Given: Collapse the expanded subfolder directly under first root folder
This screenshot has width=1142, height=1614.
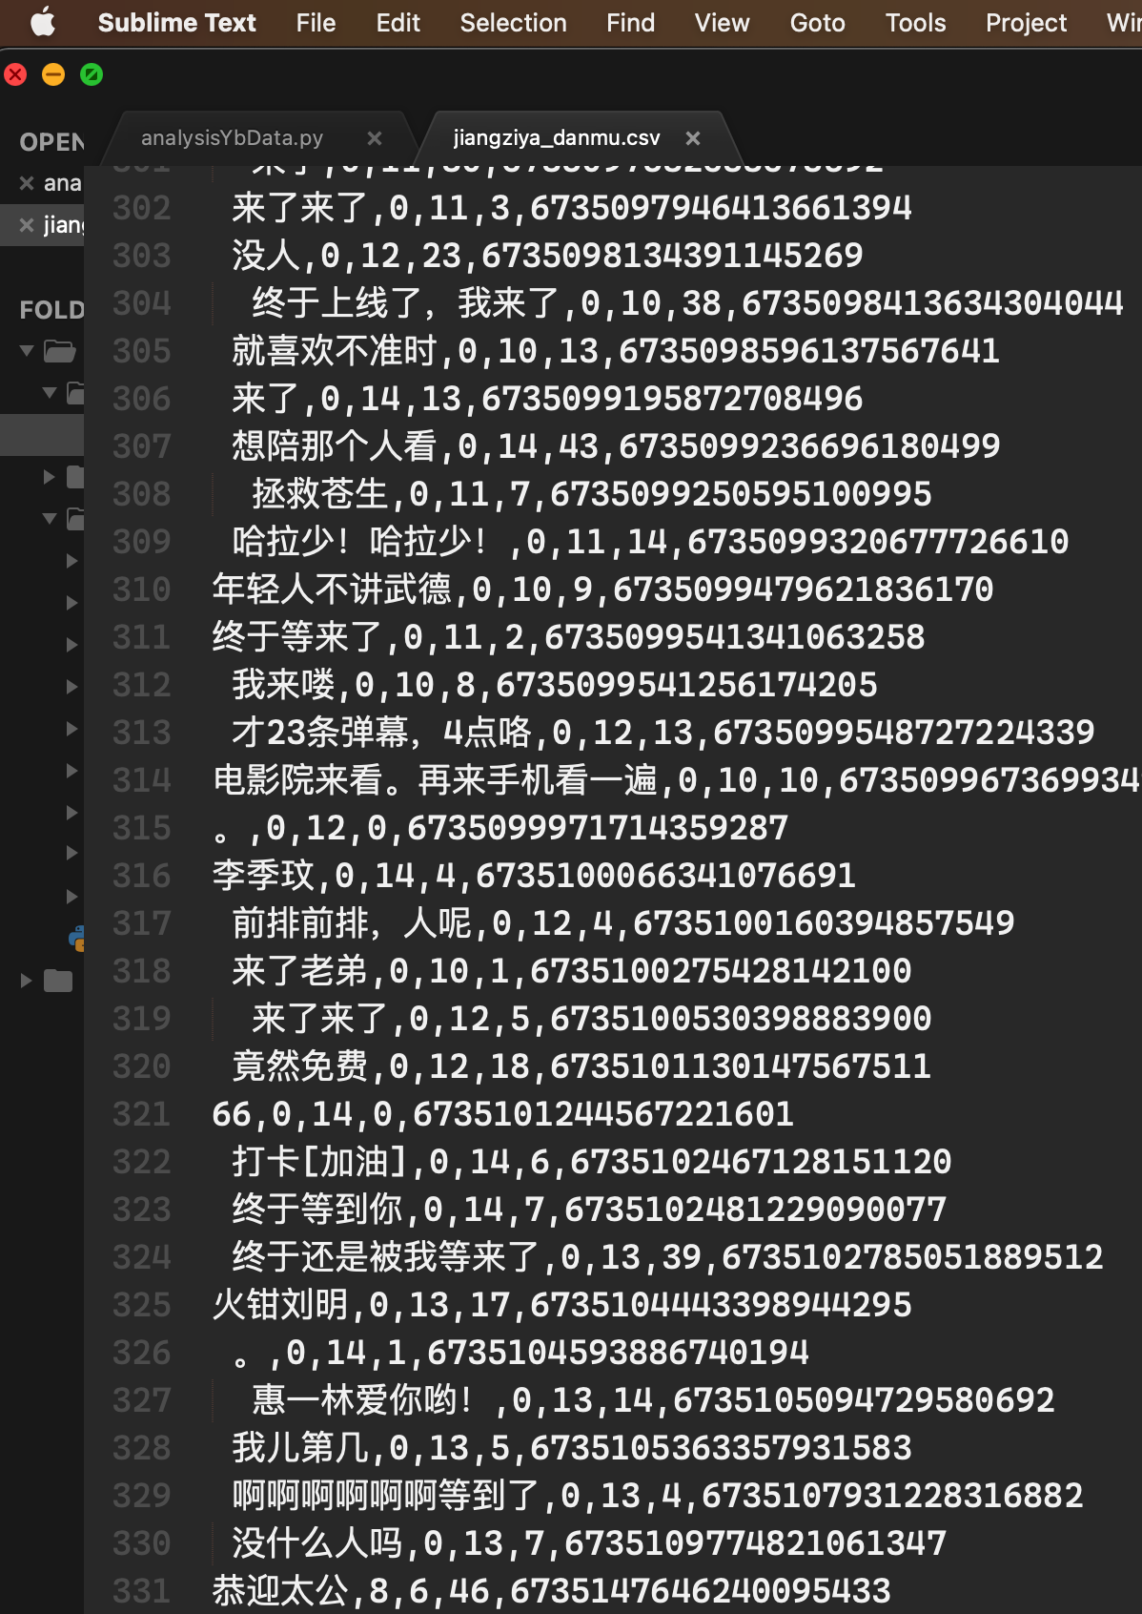Looking at the screenshot, I should pyautogui.click(x=50, y=392).
